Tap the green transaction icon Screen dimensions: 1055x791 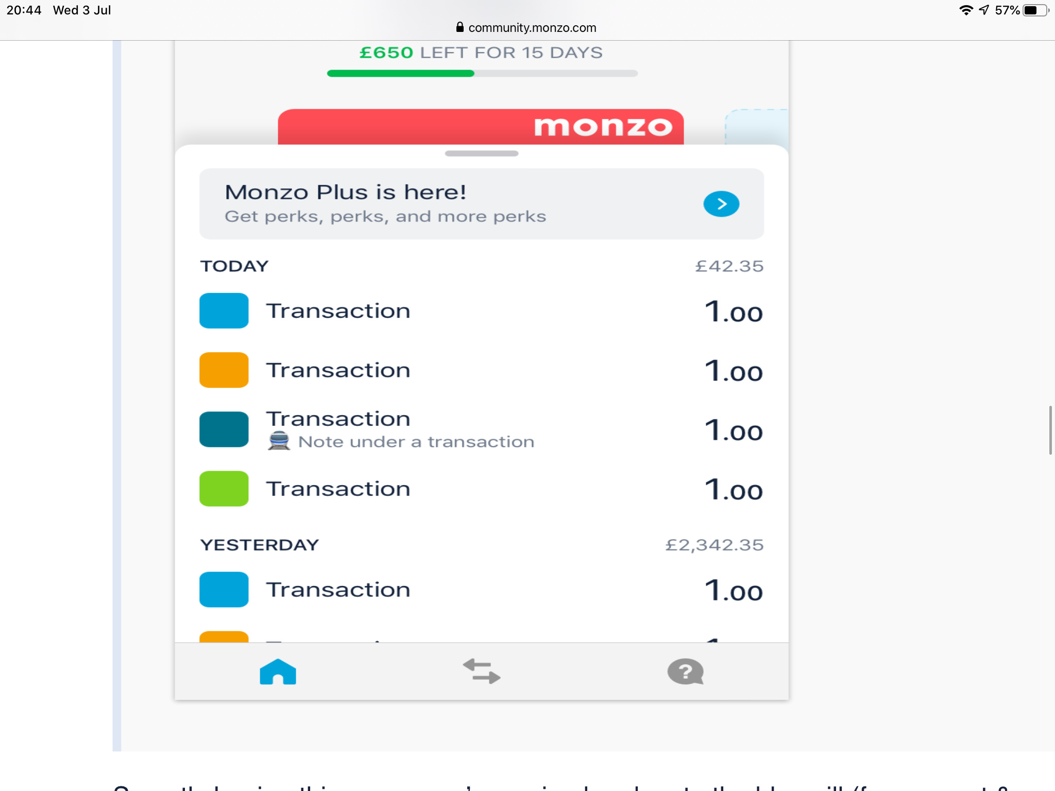(224, 488)
